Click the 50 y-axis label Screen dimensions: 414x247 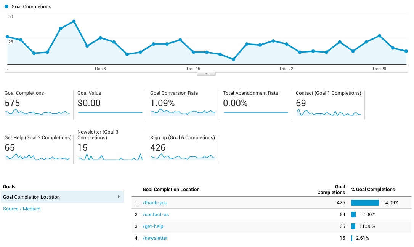click(11, 16)
